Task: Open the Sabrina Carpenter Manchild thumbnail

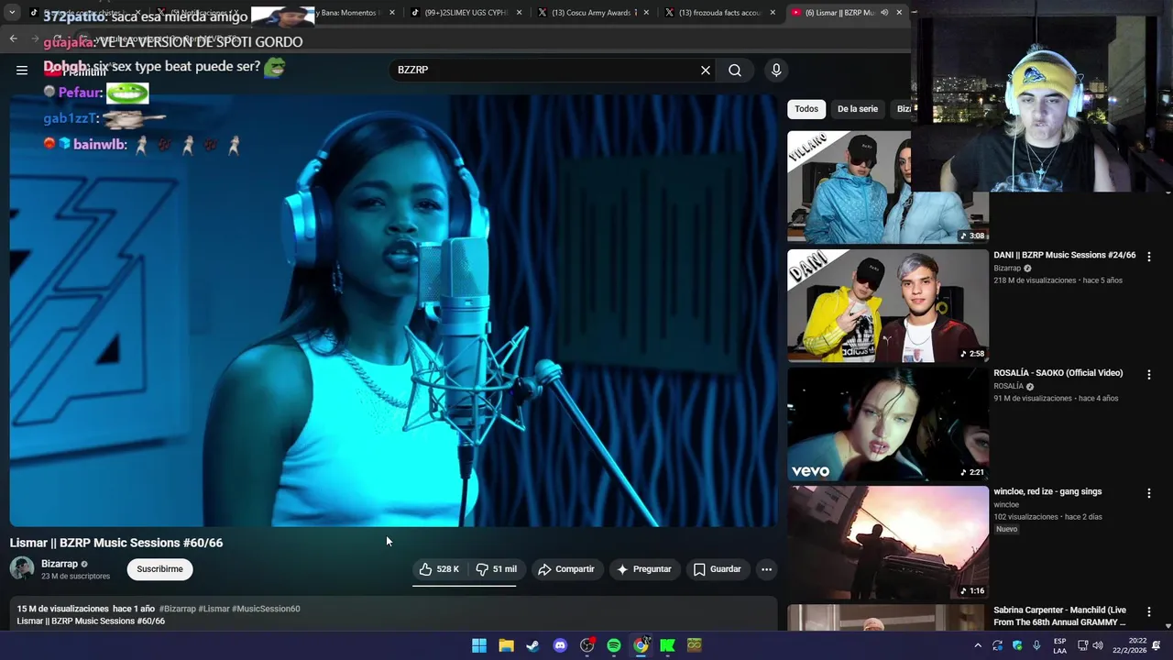Action: pyautogui.click(x=888, y=617)
